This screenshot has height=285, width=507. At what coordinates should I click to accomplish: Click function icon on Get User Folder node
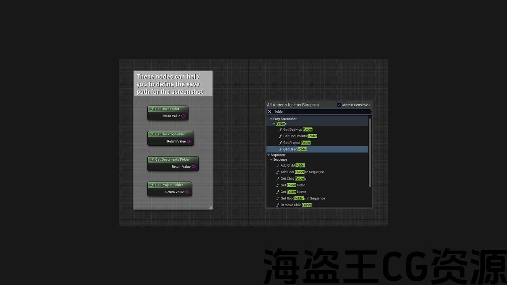[x=152, y=109]
